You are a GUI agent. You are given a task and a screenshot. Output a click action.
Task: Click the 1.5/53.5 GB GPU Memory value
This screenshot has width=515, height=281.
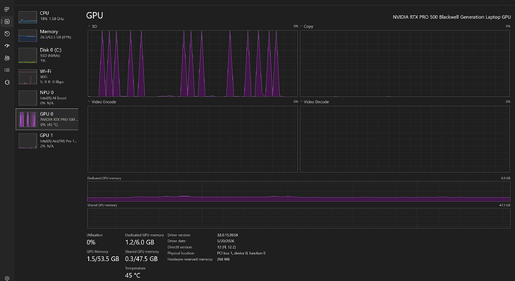tap(103, 259)
